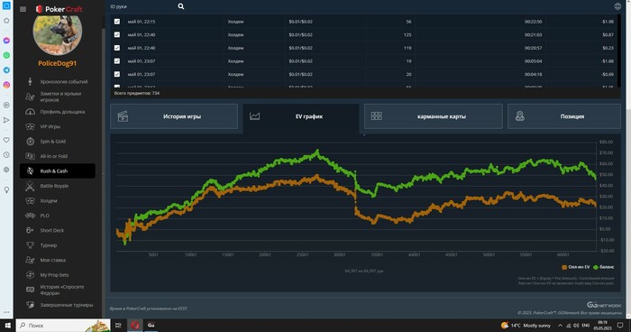The height and width of the screenshot is (332, 631).
Task: Open the карманные карты tab
Action: [434, 116]
